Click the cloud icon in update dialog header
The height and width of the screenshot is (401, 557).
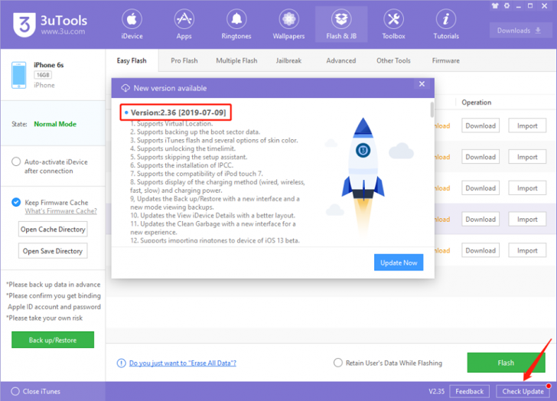(125, 88)
